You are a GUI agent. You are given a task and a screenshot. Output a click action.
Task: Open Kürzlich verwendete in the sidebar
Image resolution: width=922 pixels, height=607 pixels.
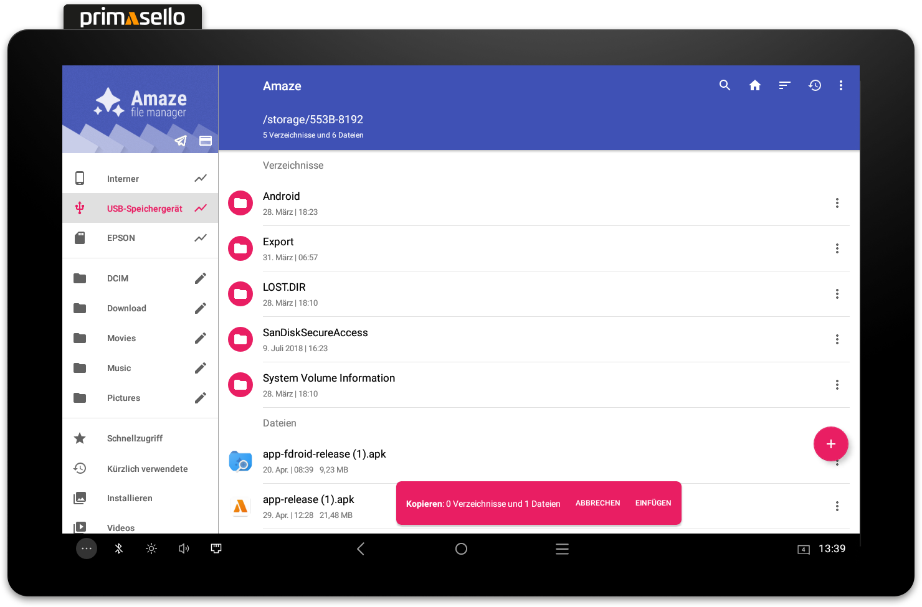147,469
